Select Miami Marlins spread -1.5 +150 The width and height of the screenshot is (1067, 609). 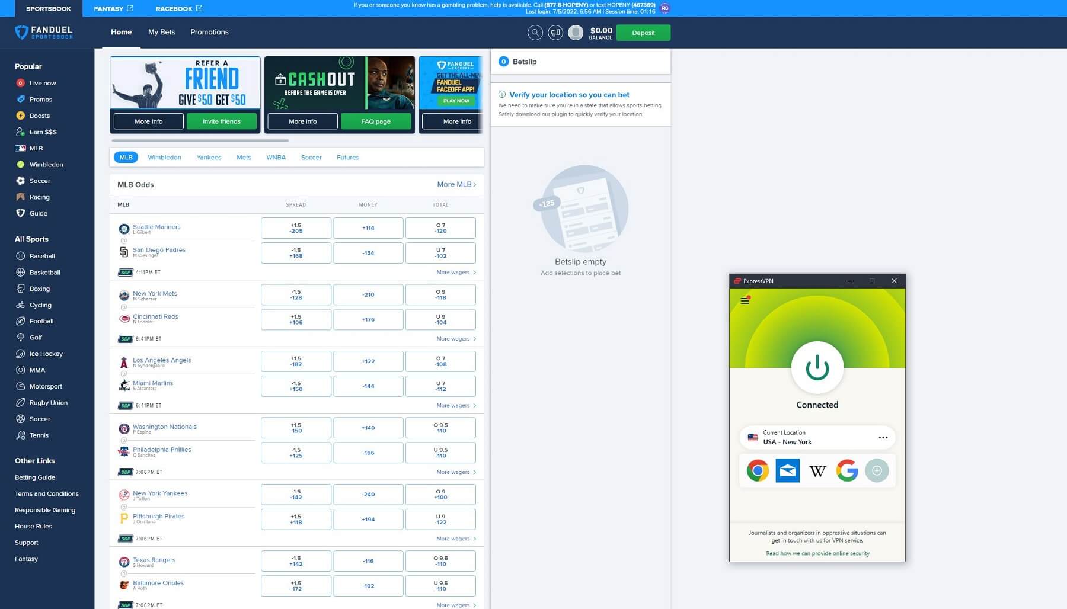coord(296,386)
